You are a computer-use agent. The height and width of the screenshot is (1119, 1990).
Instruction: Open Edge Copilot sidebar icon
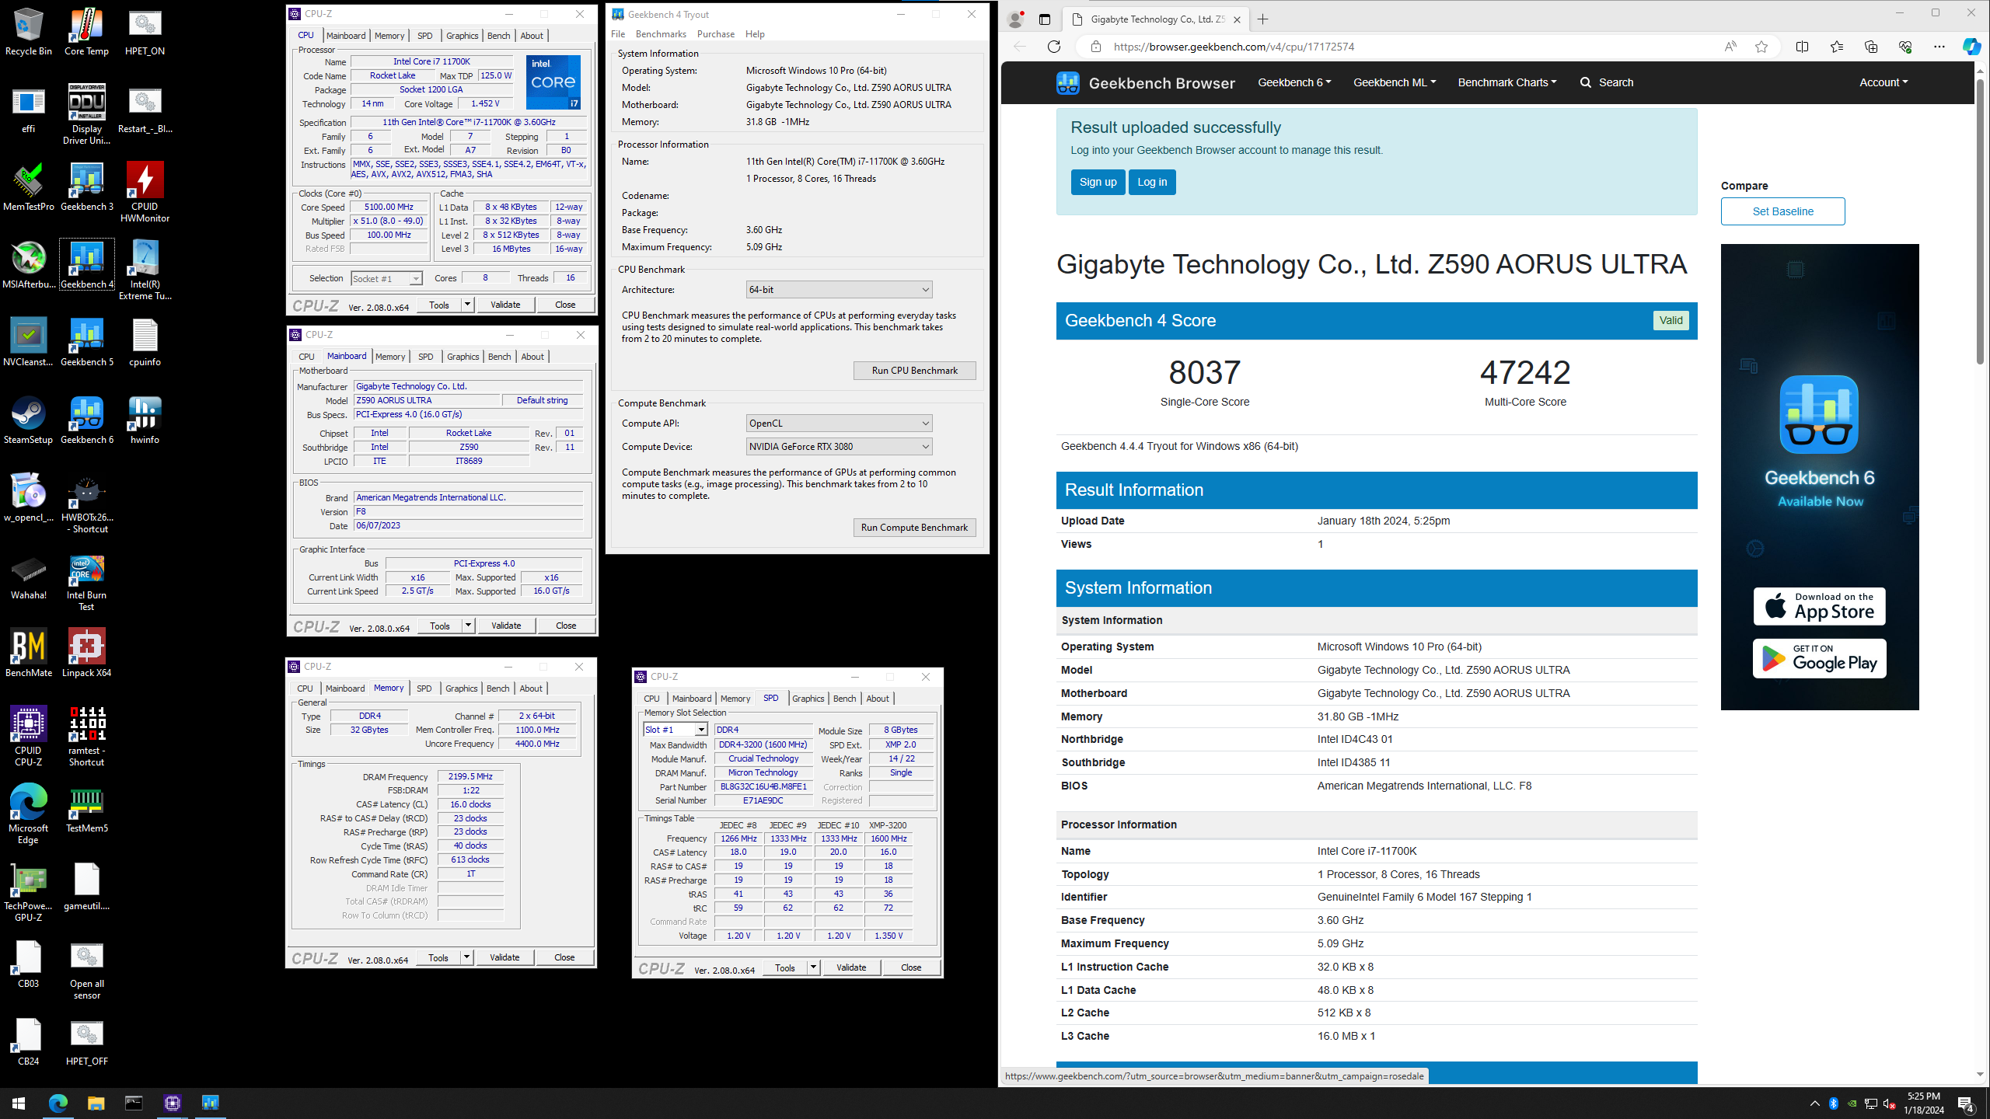[1971, 47]
